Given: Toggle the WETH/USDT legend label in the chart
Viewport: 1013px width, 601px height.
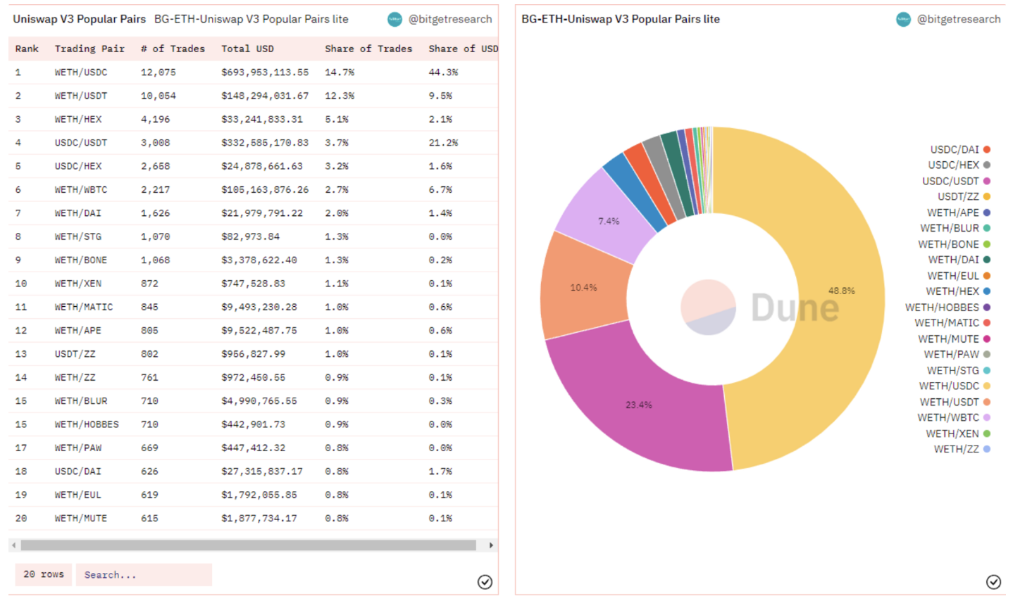Looking at the screenshot, I should coord(950,402).
